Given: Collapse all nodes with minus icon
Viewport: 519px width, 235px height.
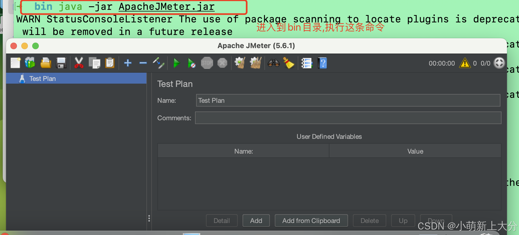Looking at the screenshot, I should point(143,63).
